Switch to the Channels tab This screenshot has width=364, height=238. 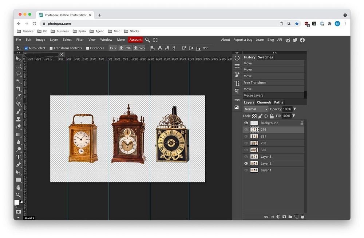pyautogui.click(x=264, y=102)
